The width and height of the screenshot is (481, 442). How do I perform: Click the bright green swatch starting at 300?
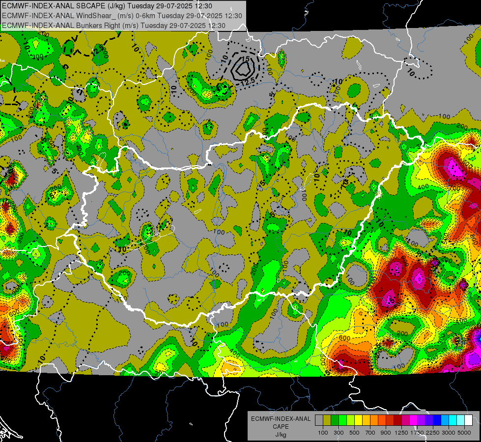(x=342, y=420)
